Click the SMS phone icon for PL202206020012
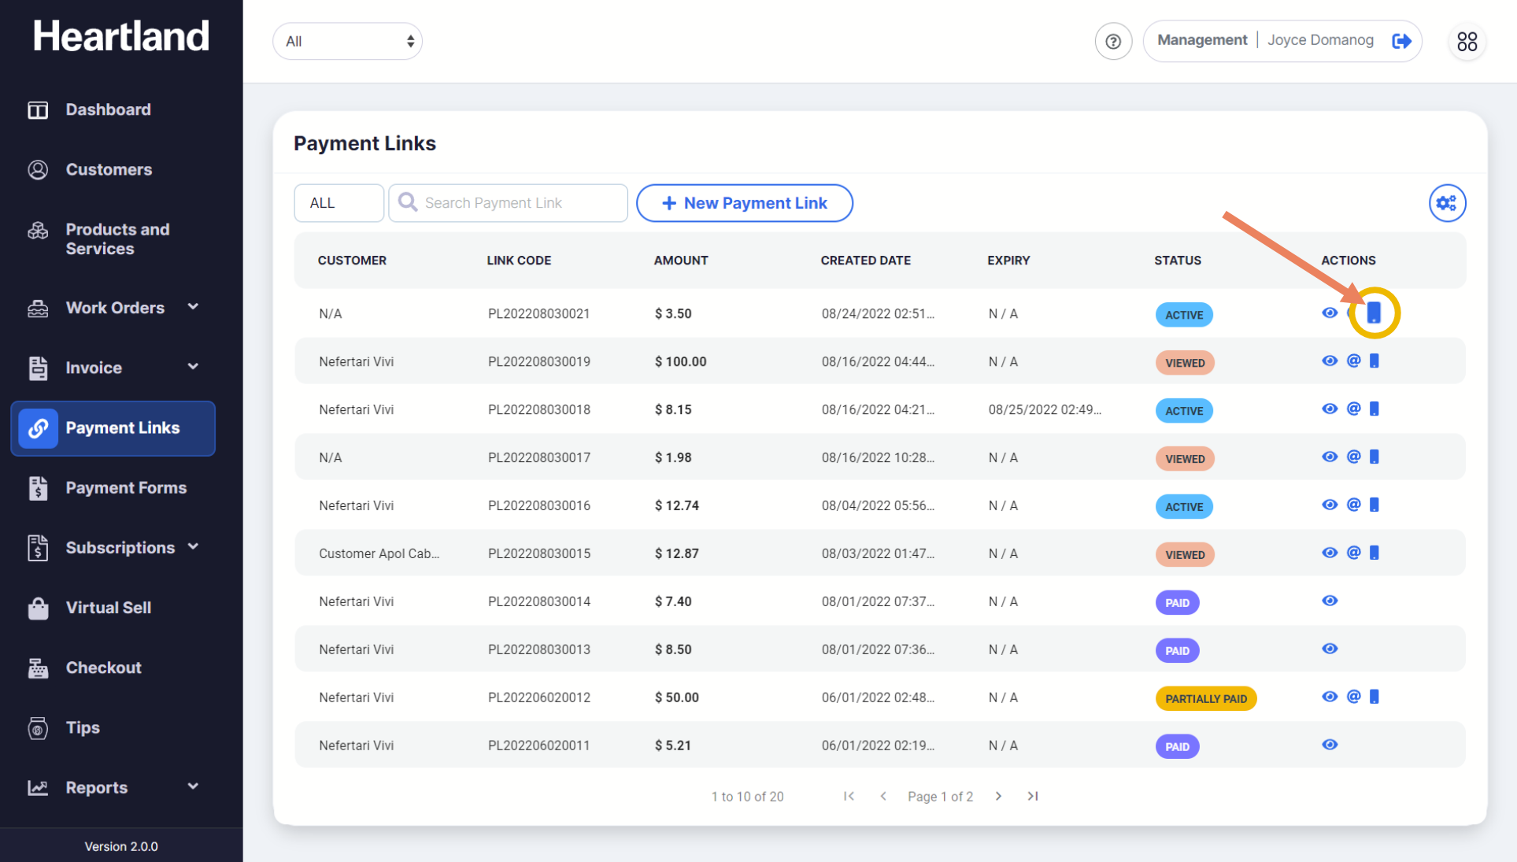1517x862 pixels. pyautogui.click(x=1375, y=697)
